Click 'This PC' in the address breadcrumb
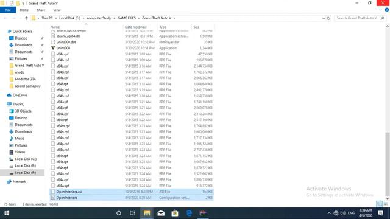390x219 pixels. tap(47, 18)
